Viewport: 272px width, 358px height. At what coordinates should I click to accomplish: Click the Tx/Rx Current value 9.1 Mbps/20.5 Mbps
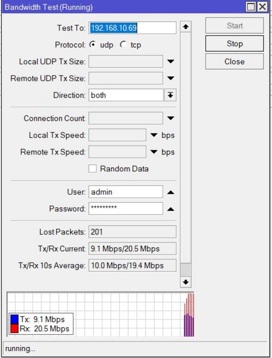132,249
